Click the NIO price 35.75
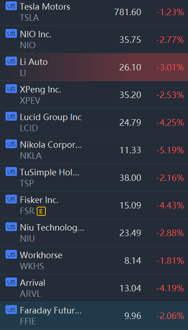This screenshot has height=330, width=188. (130, 40)
